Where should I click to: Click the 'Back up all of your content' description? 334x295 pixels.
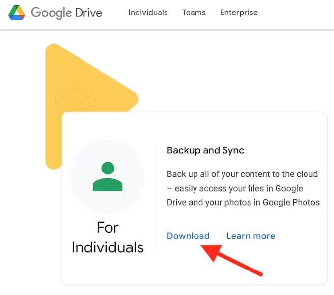pyautogui.click(x=243, y=188)
